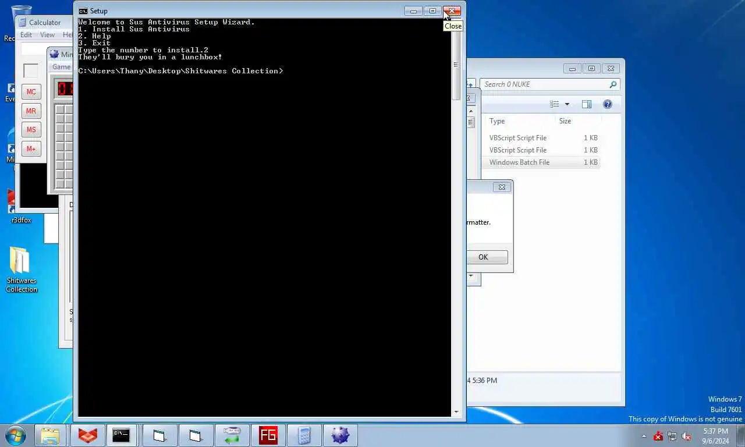Image resolution: width=745 pixels, height=447 pixels.
Task: Click the Calculator window's title bar icon
Action: pos(22,23)
